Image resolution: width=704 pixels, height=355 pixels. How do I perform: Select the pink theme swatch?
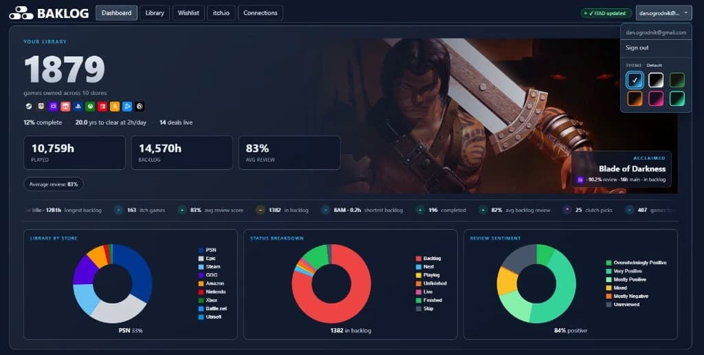coord(656,98)
